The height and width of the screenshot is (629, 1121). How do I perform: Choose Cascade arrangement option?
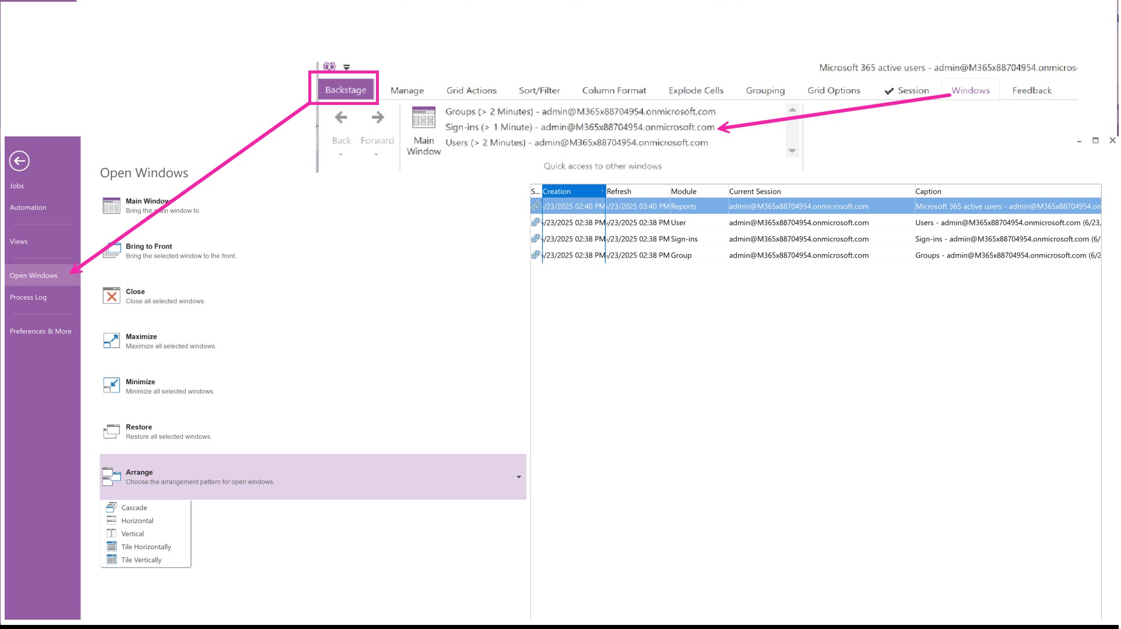click(134, 508)
